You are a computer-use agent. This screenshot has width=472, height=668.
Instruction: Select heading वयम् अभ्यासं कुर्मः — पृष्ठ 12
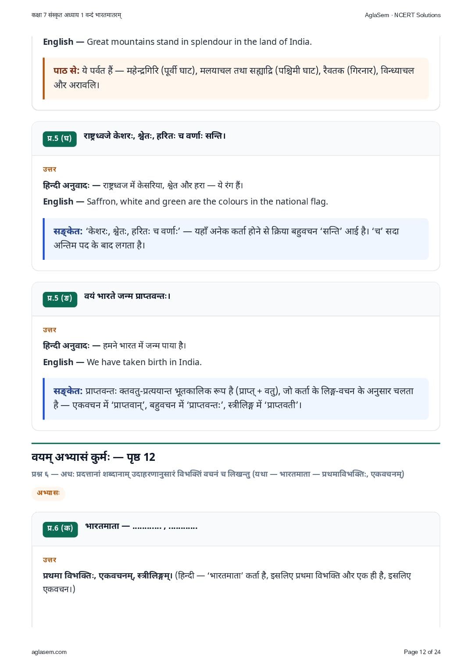tap(93, 457)
